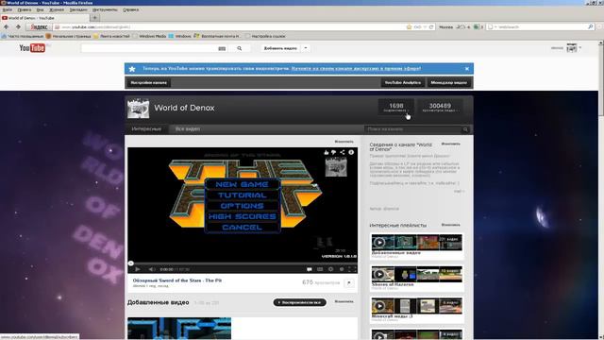The width and height of the screenshot is (604, 340).
Task: Click the Yandex button beside address bar
Action: pos(39,27)
